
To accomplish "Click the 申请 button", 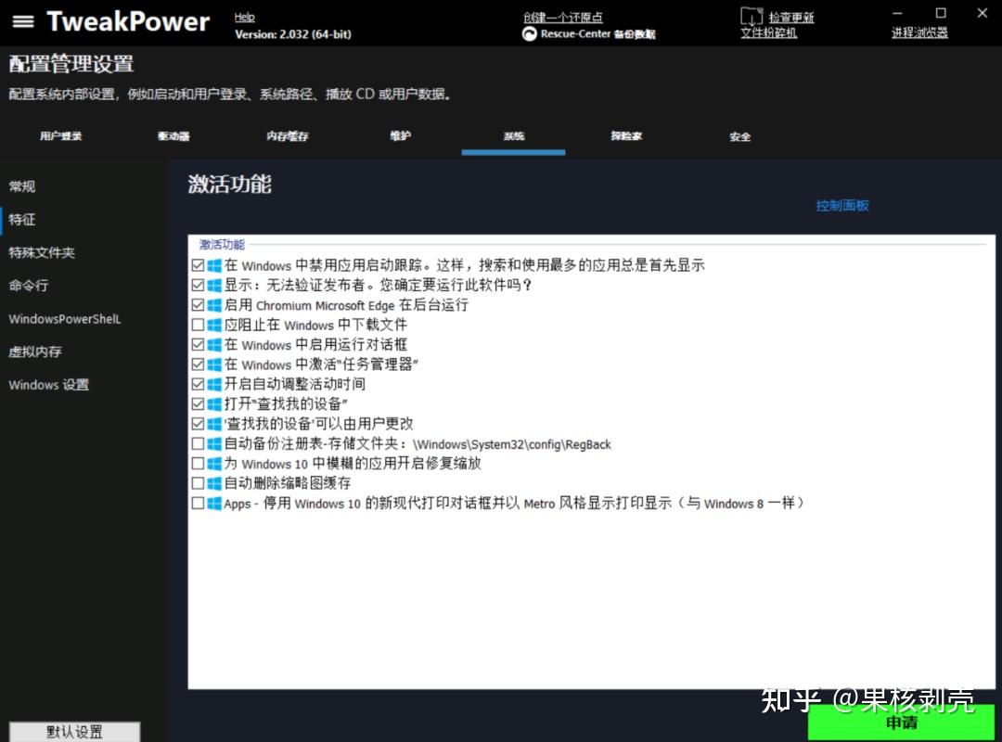I will tap(901, 723).
